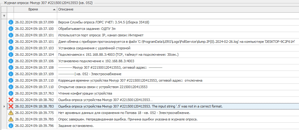This screenshot has width=299, height=130.
Task: Click the warning icon for 'Опрос завершен'
Action: coord(11,119)
